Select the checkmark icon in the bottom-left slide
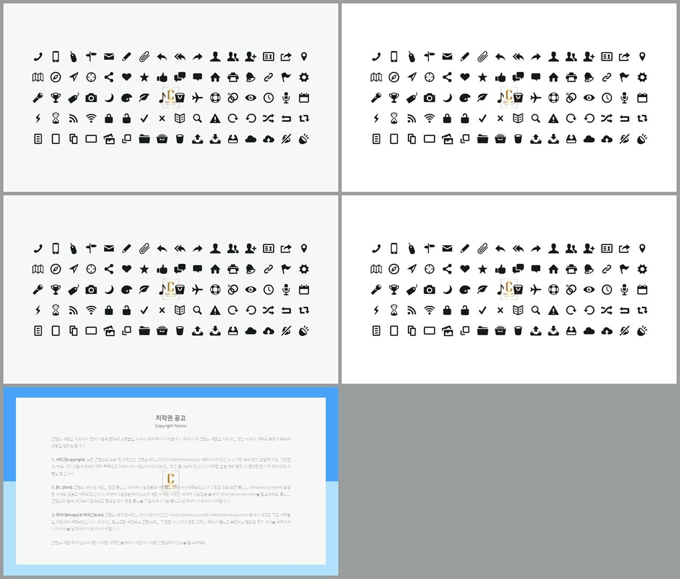Image resolution: width=680 pixels, height=579 pixels. [144, 310]
